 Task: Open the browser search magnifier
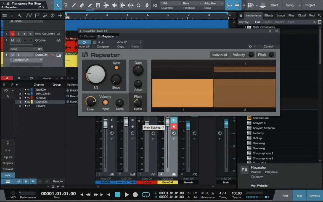[x=319, y=15]
